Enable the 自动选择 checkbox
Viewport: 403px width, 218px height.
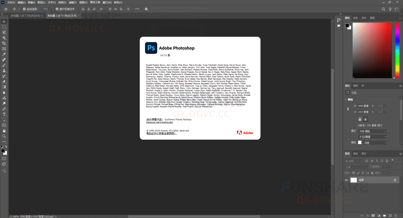24,9
